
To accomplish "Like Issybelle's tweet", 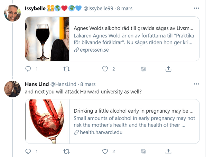I will [x=105, y=69].
